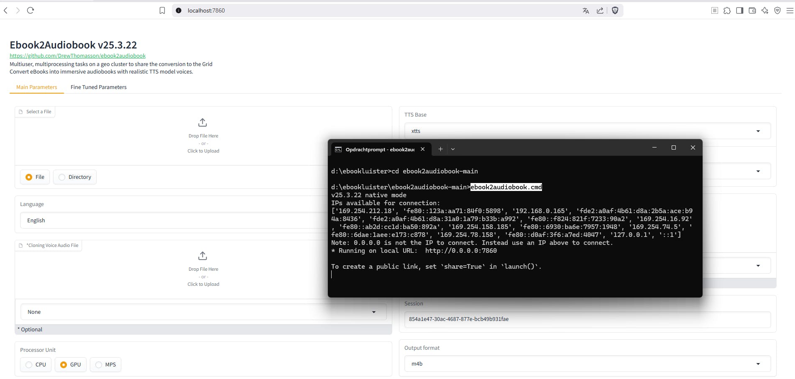
Task: Open the Brave Wallet icon
Action: pyautogui.click(x=752, y=10)
